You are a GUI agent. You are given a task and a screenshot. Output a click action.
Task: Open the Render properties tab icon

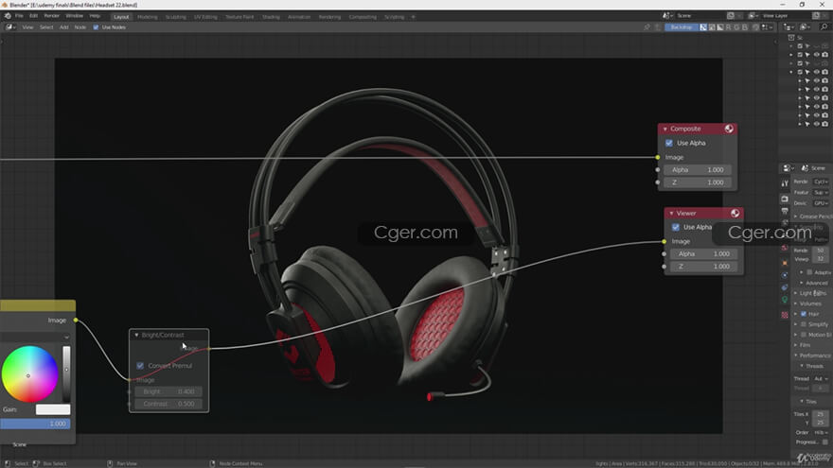click(x=785, y=199)
